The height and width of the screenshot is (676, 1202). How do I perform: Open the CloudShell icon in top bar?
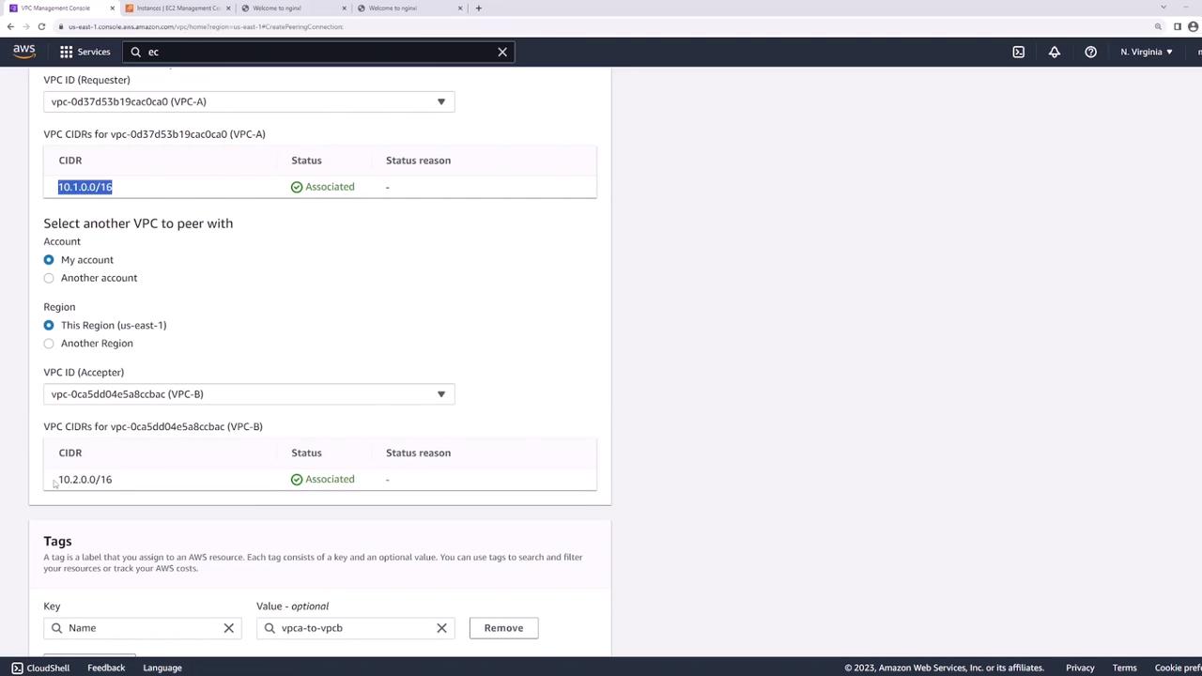point(1018,52)
